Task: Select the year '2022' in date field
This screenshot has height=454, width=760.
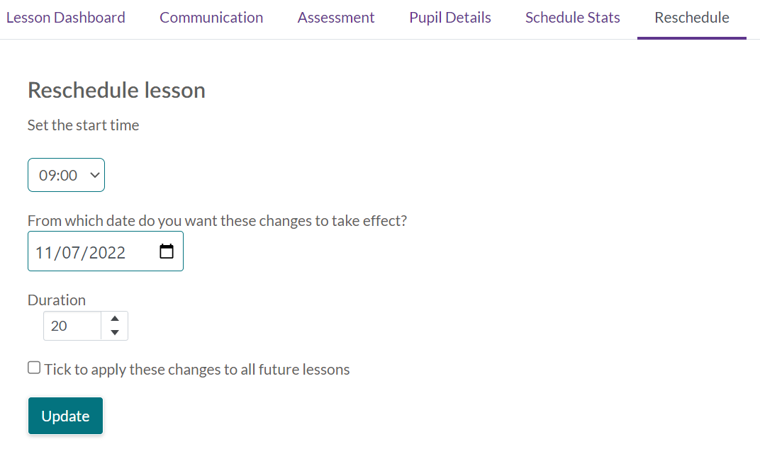Action: [x=107, y=253]
